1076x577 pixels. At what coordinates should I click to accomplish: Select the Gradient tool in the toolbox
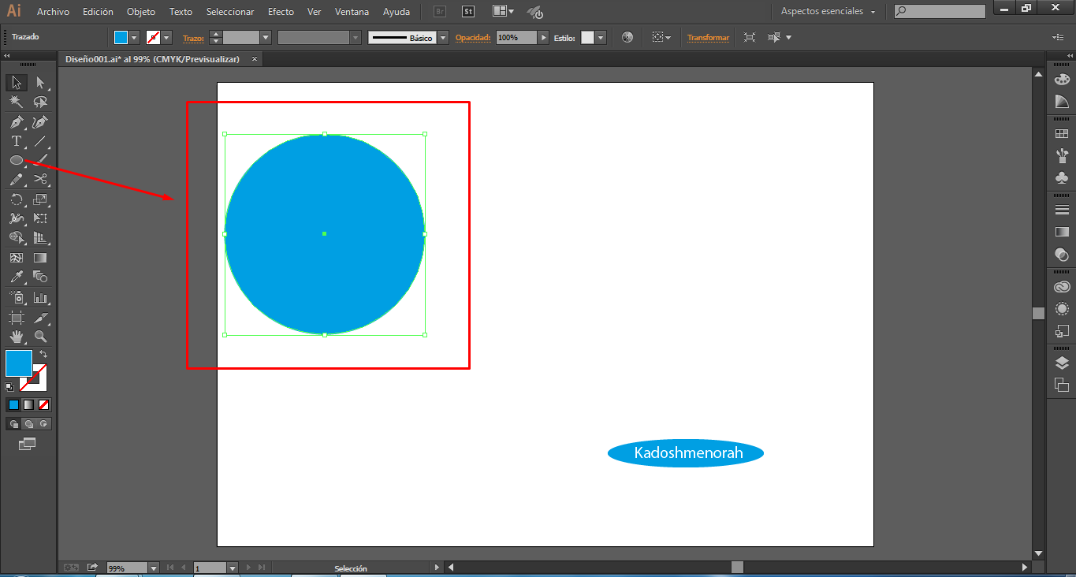point(40,258)
